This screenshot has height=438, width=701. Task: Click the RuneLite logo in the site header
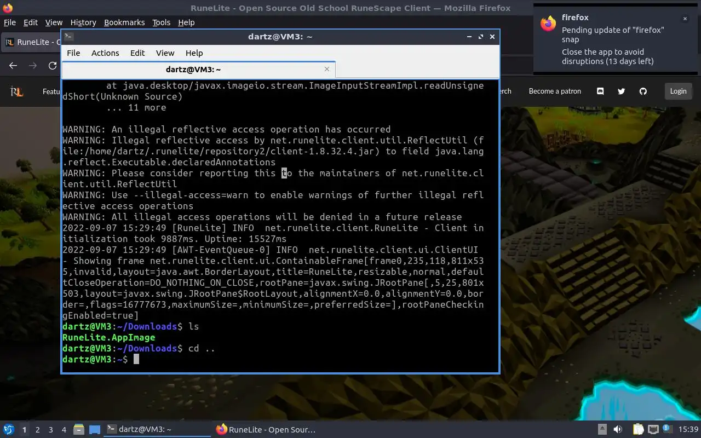tap(16, 91)
